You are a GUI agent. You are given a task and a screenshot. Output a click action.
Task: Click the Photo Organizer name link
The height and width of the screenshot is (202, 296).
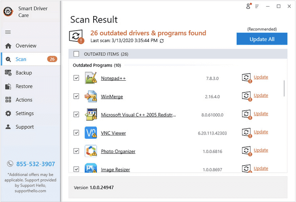point(118,151)
